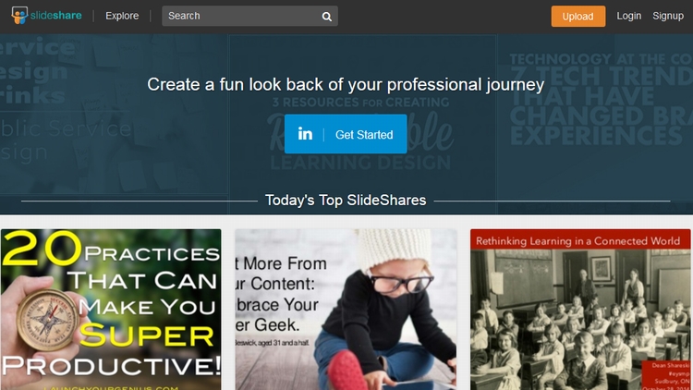Click the search magnifier icon

pyautogui.click(x=326, y=17)
